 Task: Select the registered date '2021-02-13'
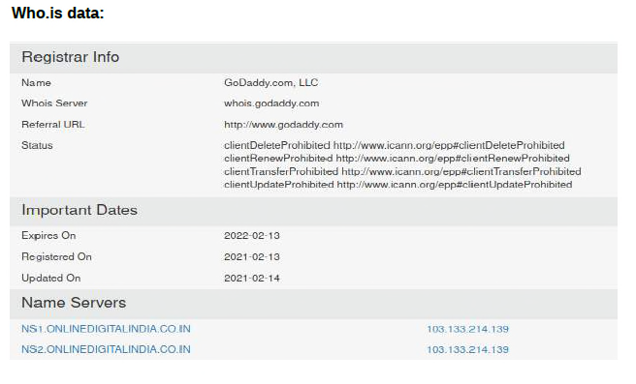(252, 257)
